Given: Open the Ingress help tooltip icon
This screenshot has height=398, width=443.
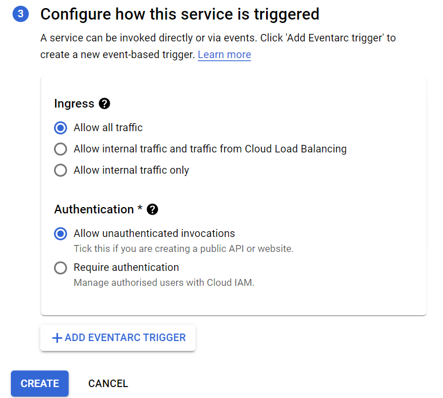Looking at the screenshot, I should 104,104.
